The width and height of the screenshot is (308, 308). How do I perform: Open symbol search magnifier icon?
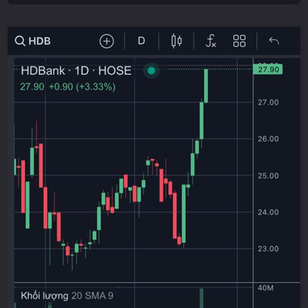click(20, 41)
